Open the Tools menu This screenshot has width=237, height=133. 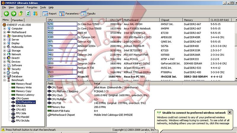pos(43,7)
